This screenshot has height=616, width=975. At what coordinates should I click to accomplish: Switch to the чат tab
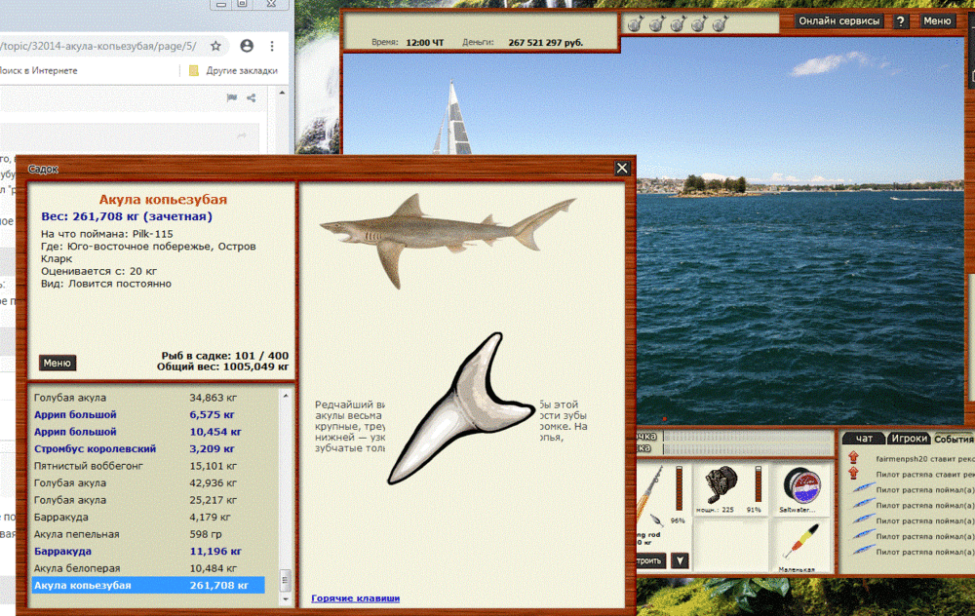(x=862, y=439)
